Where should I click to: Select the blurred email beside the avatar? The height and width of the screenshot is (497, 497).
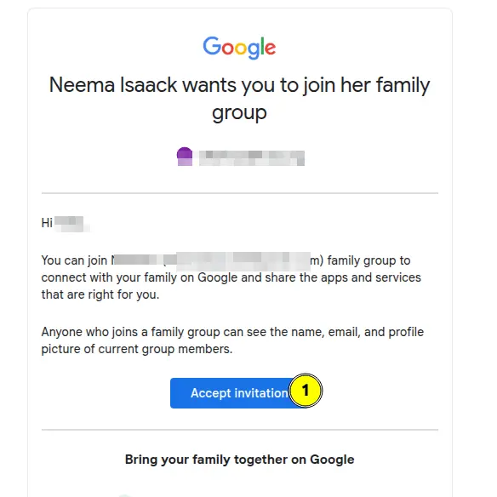252,158
